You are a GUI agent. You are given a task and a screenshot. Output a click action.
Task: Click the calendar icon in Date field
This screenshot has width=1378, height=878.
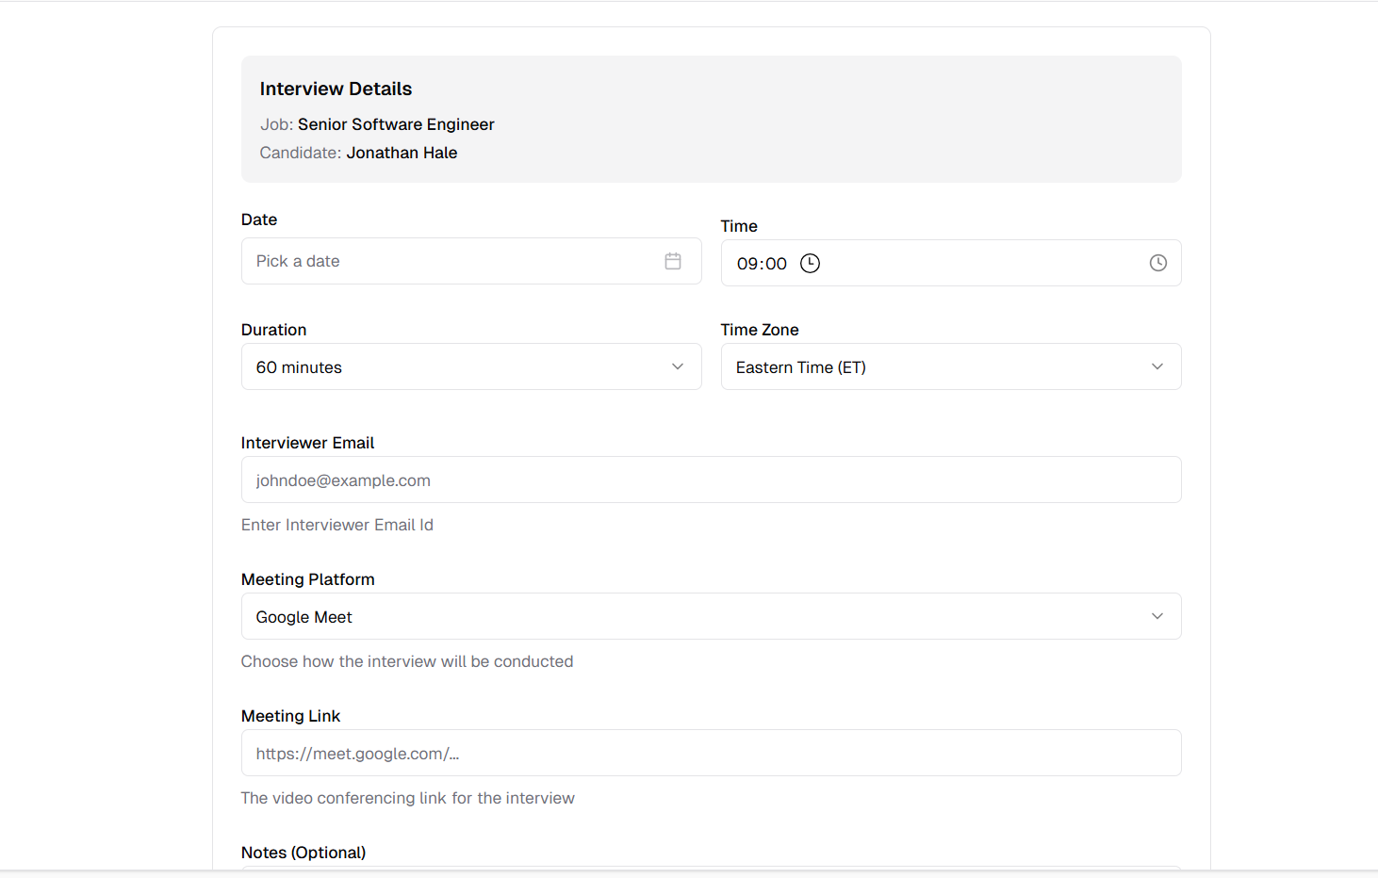pos(673,261)
